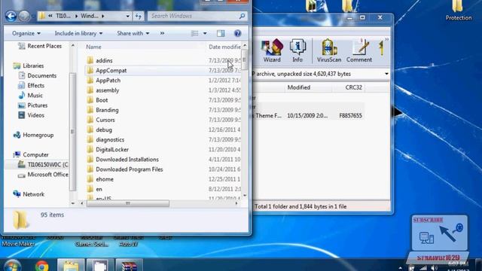Select the AppPatch folder
482x271 pixels.
(108, 81)
